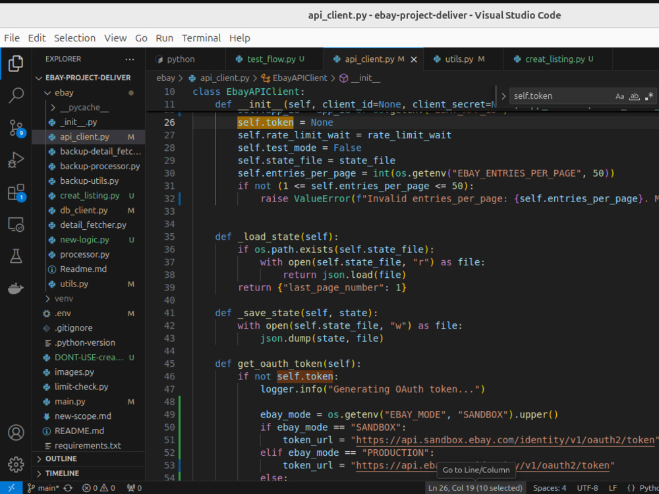
Task: Open the View menu
Action: click(115, 38)
